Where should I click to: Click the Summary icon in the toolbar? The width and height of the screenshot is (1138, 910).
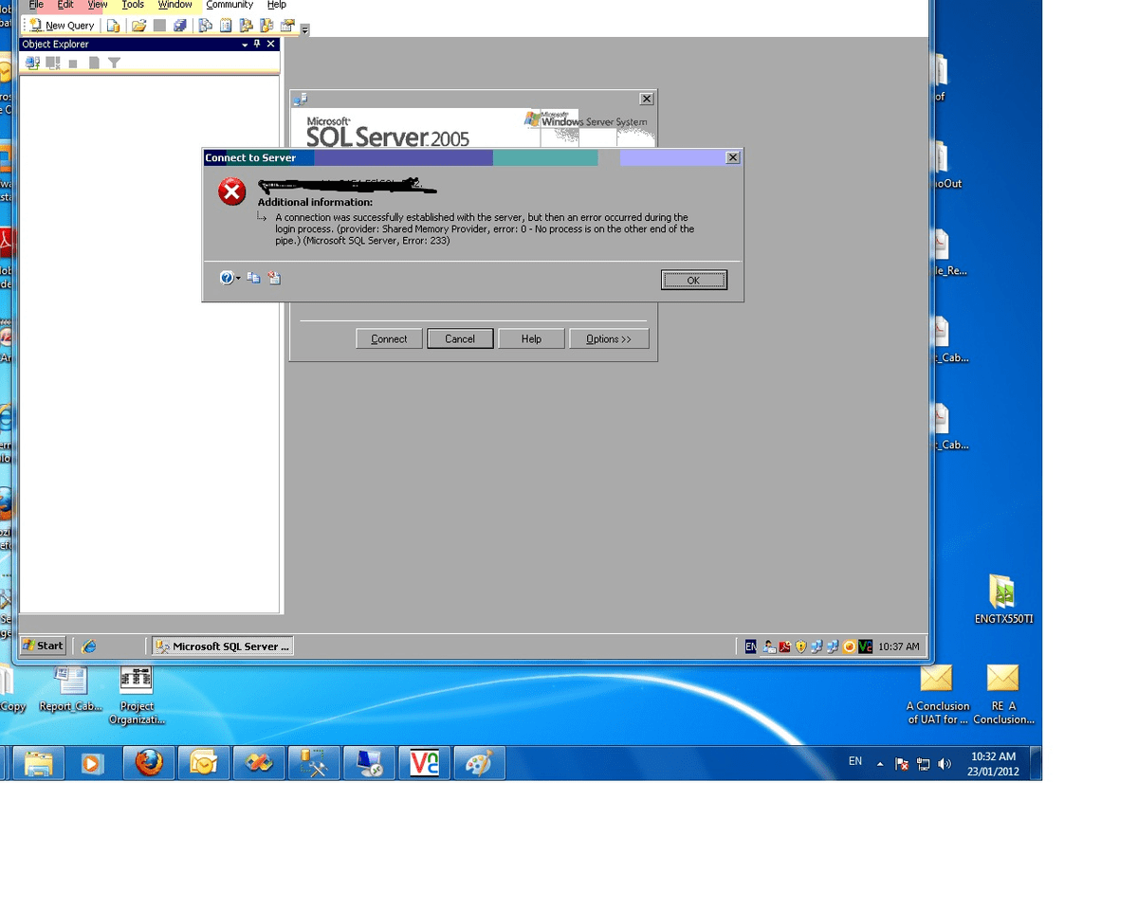point(226,26)
